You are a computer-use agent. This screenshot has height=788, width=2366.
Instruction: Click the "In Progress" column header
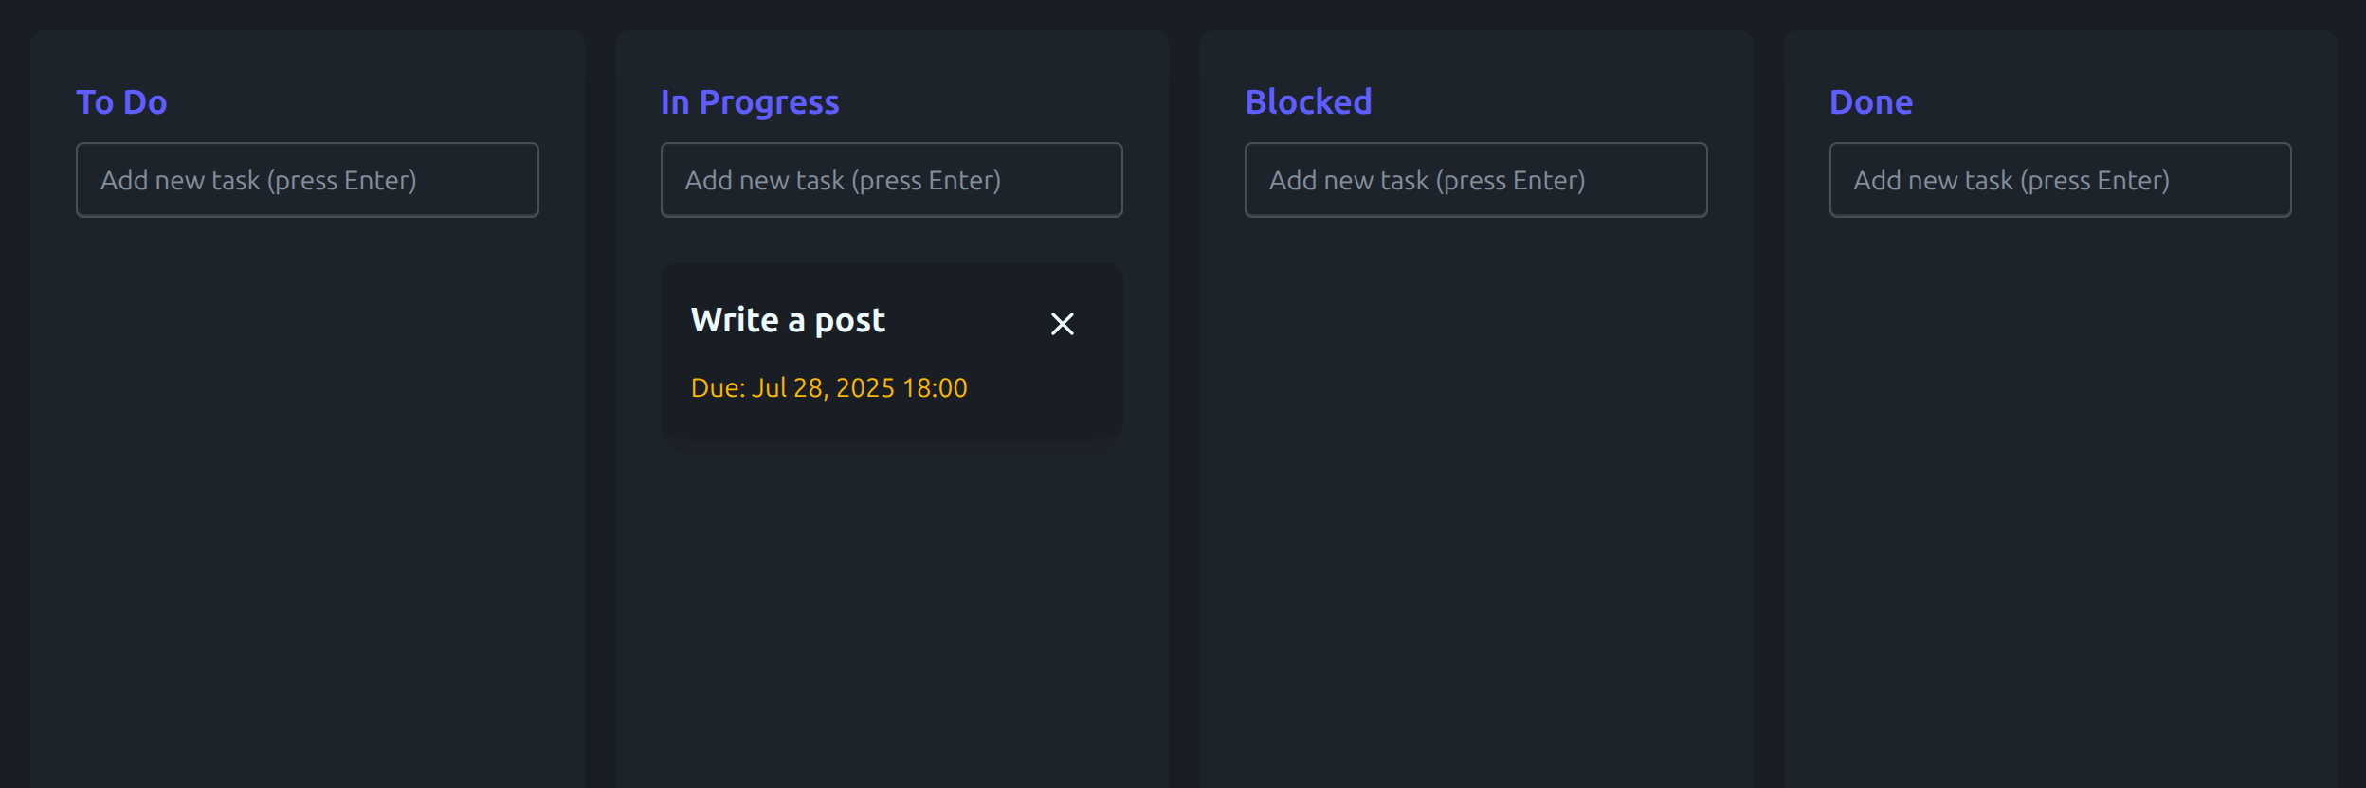point(750,101)
